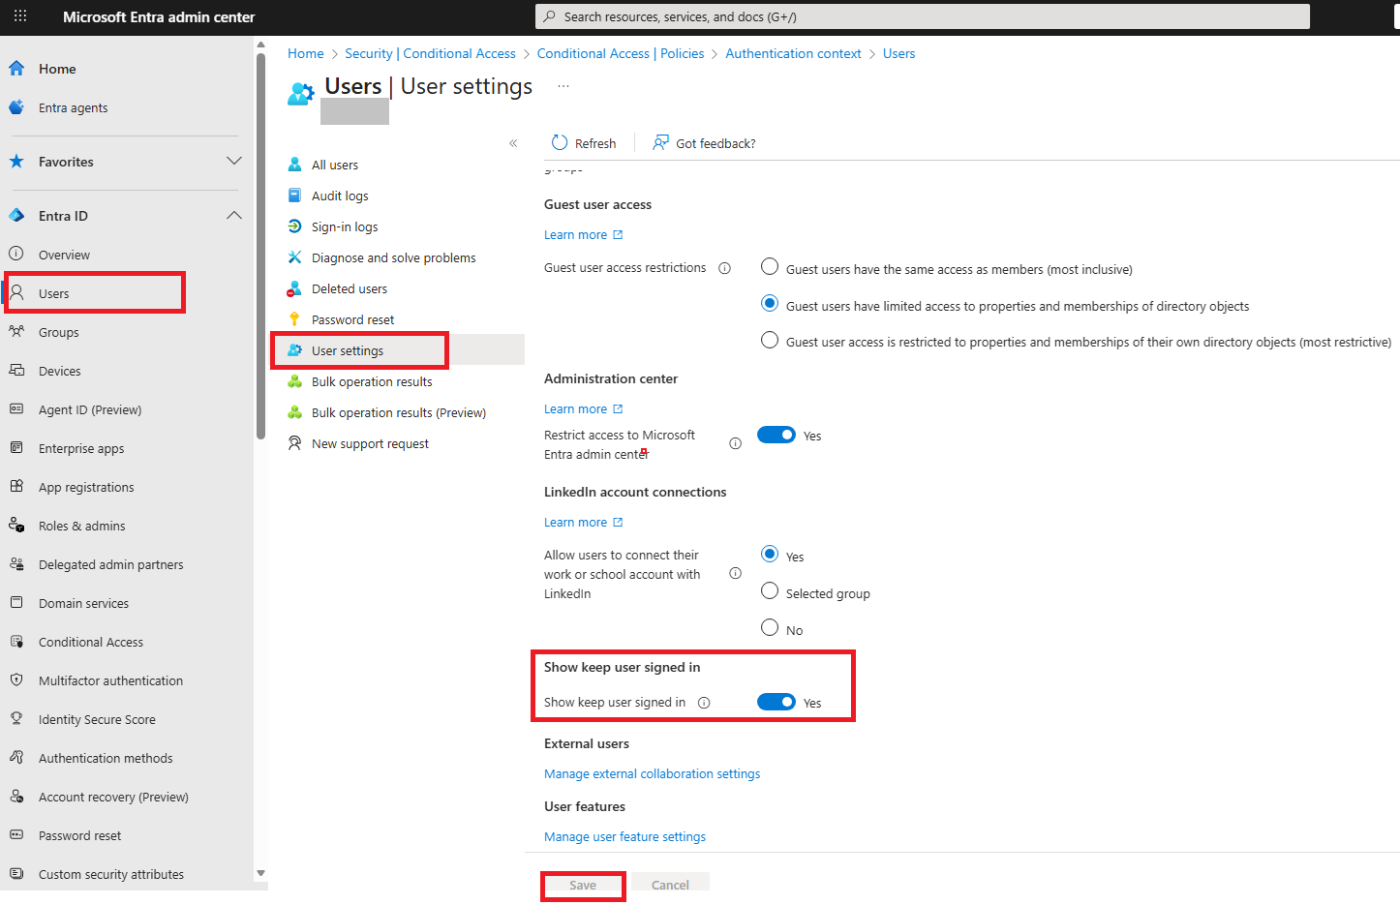Click the Roles & admins icon
Viewport: 1400px width, 905px height.
16,525
